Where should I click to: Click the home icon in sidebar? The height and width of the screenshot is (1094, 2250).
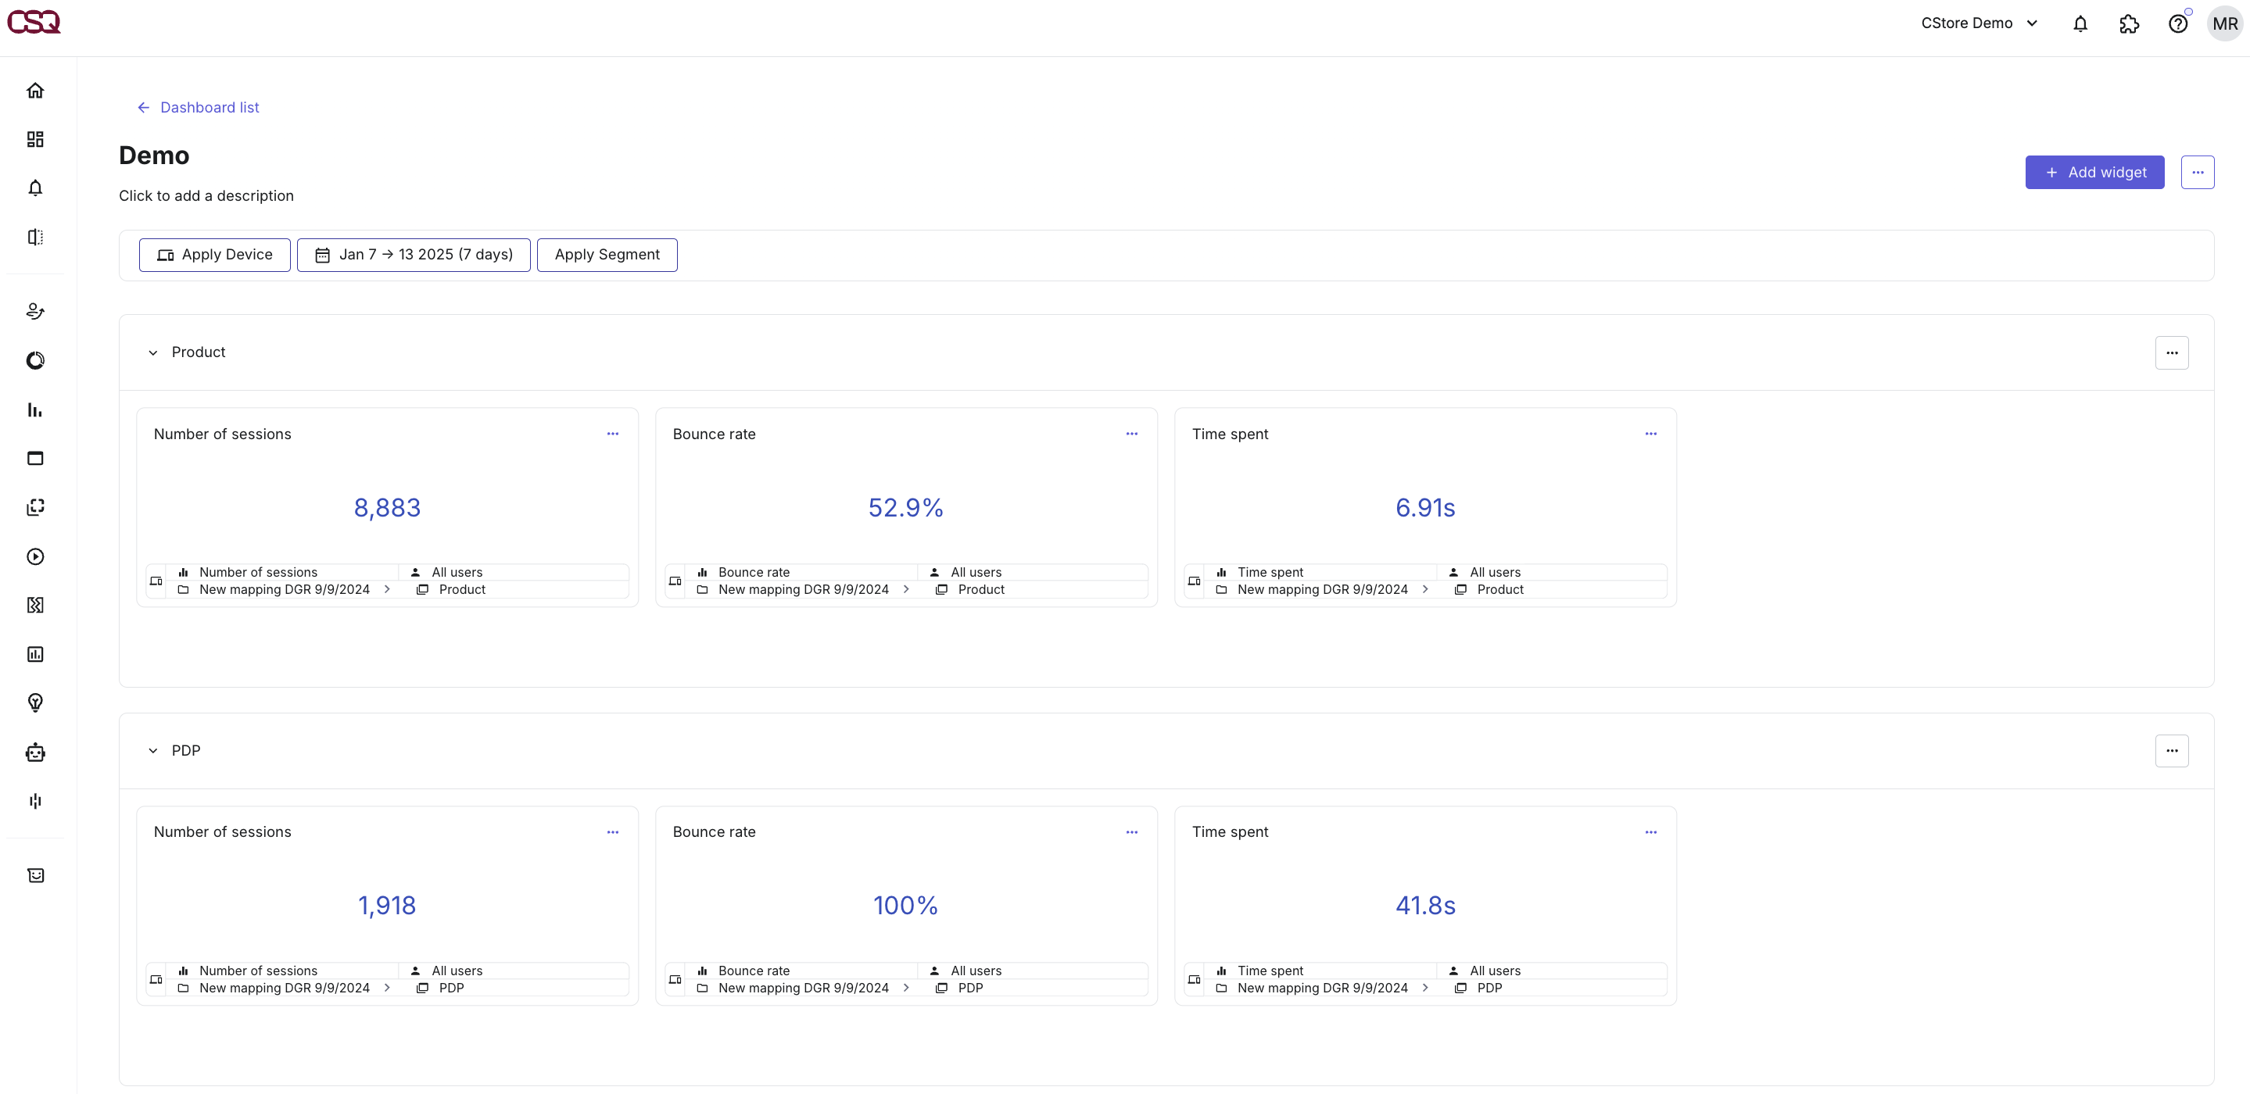coord(35,91)
